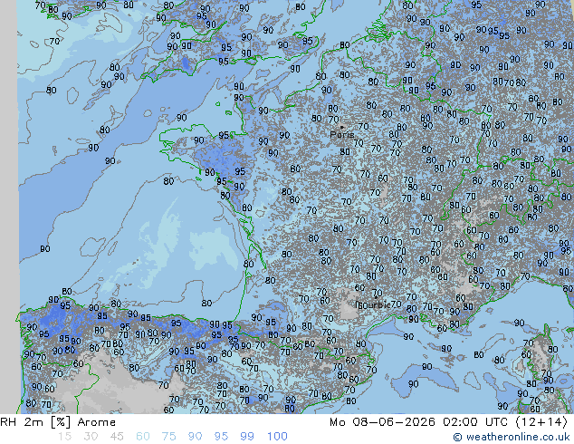Click the 'RH 2m [%] Arome' title text
This screenshot has width=574, height=444.
click(58, 422)
